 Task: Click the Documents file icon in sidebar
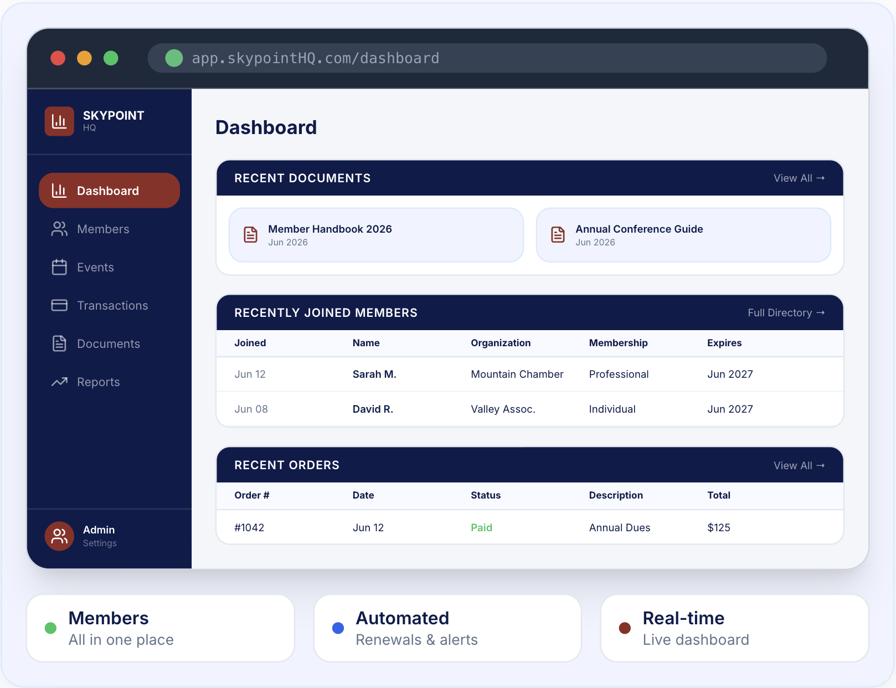click(59, 343)
